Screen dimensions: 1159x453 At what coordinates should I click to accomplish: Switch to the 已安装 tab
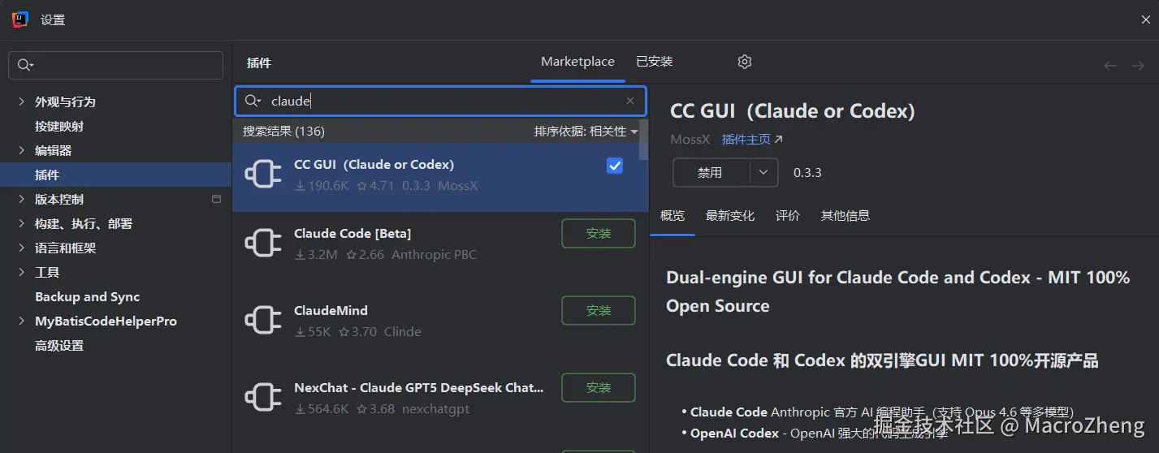655,62
